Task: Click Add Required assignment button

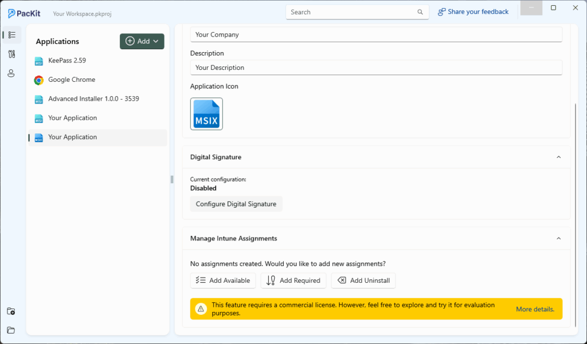Action: pyautogui.click(x=293, y=280)
